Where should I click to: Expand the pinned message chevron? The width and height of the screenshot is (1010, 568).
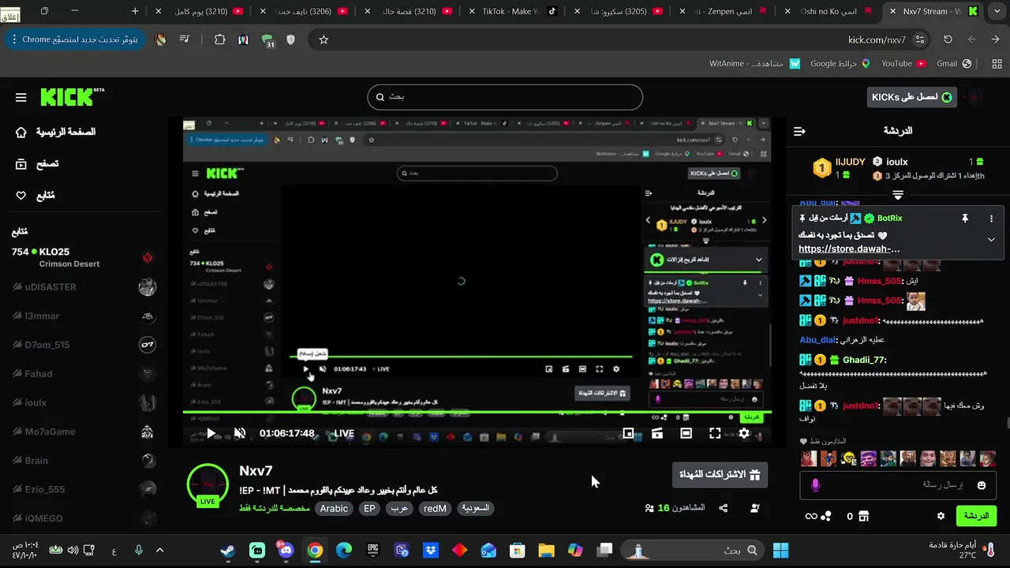tap(992, 240)
